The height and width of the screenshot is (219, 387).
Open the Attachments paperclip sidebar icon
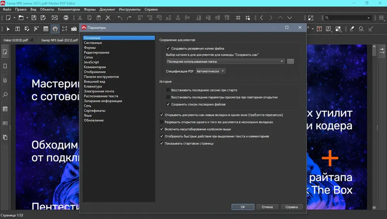(5, 80)
